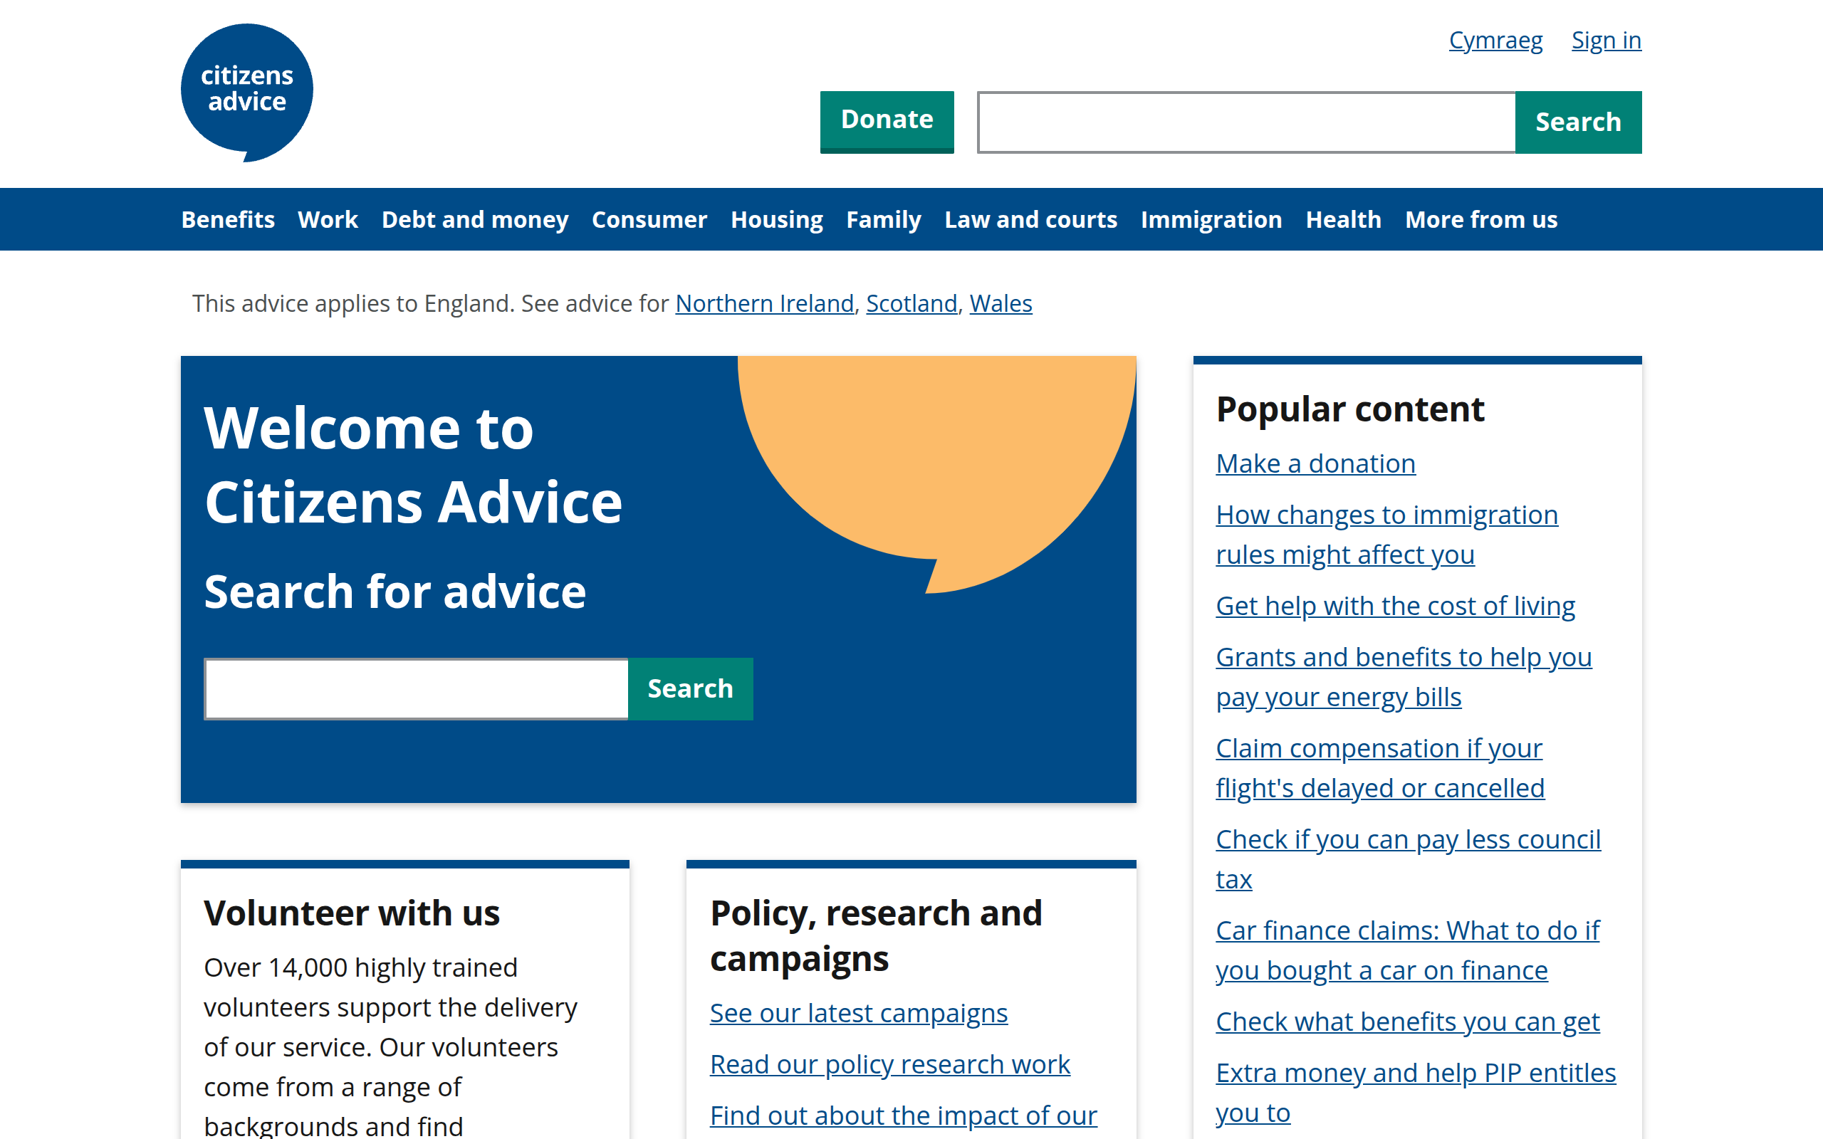Open Make a donation link
The height and width of the screenshot is (1139, 1823).
1315,463
